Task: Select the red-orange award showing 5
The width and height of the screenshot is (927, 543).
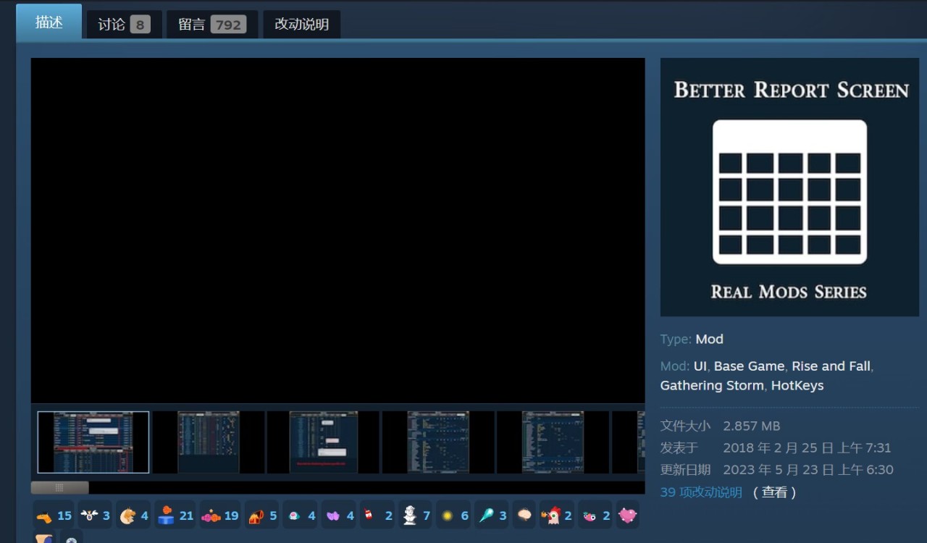Action: click(262, 515)
